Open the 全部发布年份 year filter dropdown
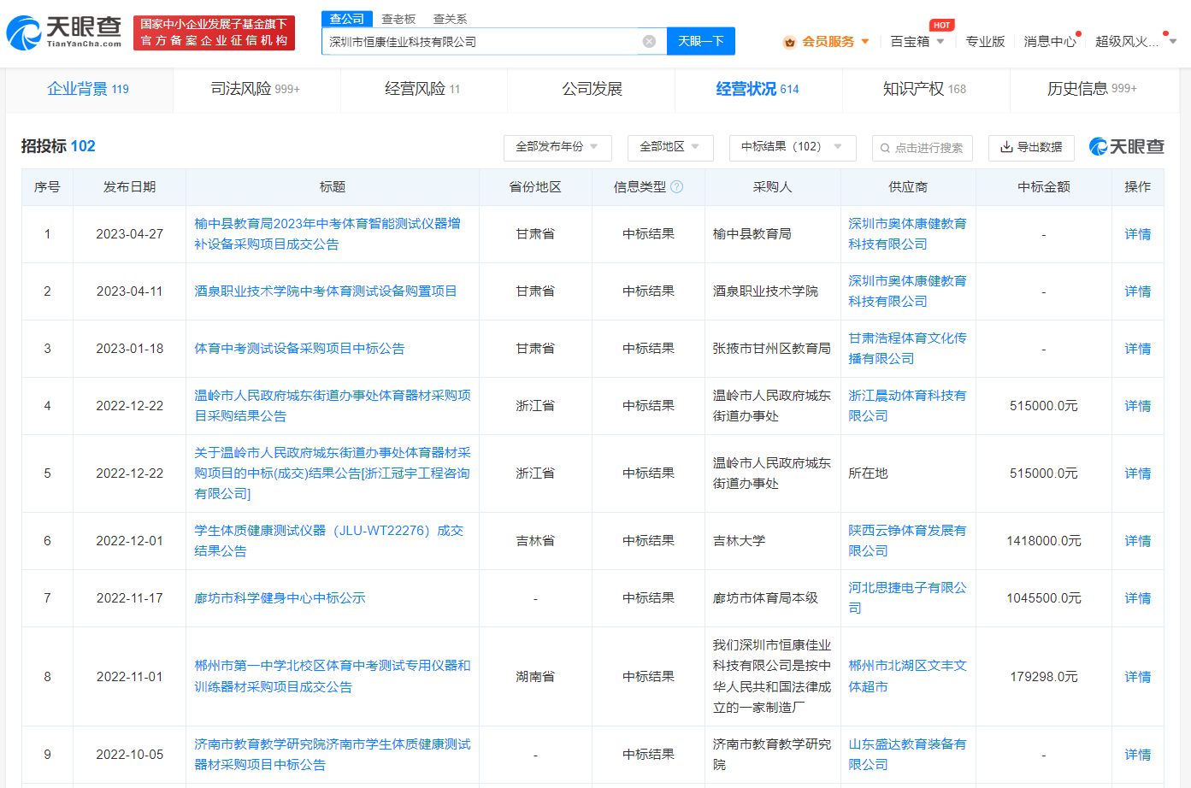Viewport: 1191px width, 788px height. click(x=557, y=147)
